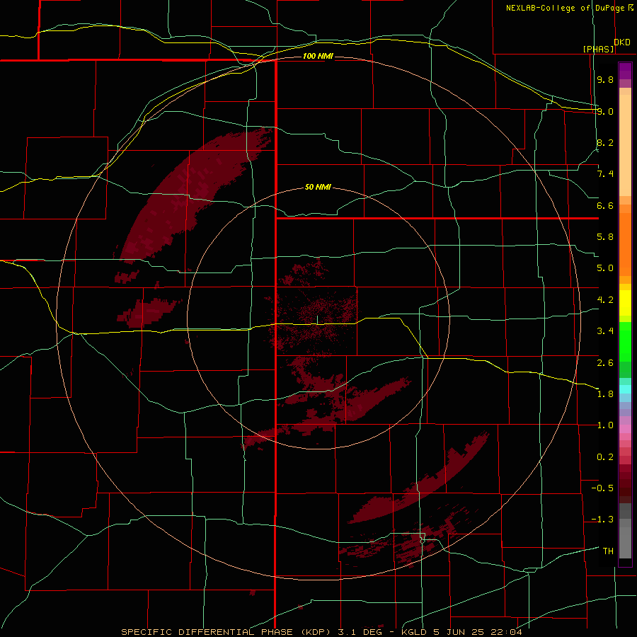Click the purple top segment of the color bar
The width and height of the screenshot is (637, 637).
click(x=625, y=71)
